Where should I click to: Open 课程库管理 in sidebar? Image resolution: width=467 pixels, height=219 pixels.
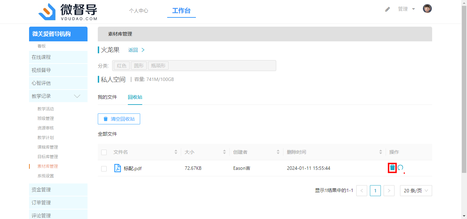(x=48, y=147)
